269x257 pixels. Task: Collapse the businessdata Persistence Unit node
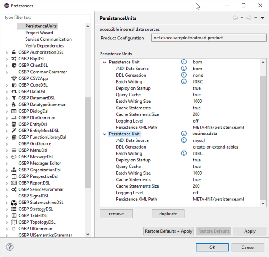pos(105,134)
